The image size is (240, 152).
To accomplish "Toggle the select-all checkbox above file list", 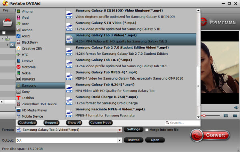I will (x=4, y=33).
